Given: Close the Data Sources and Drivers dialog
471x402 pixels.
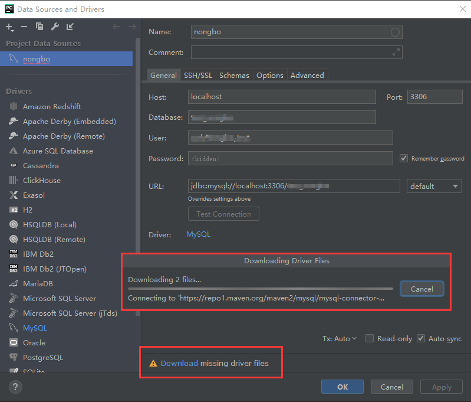Looking at the screenshot, I should click(463, 9).
